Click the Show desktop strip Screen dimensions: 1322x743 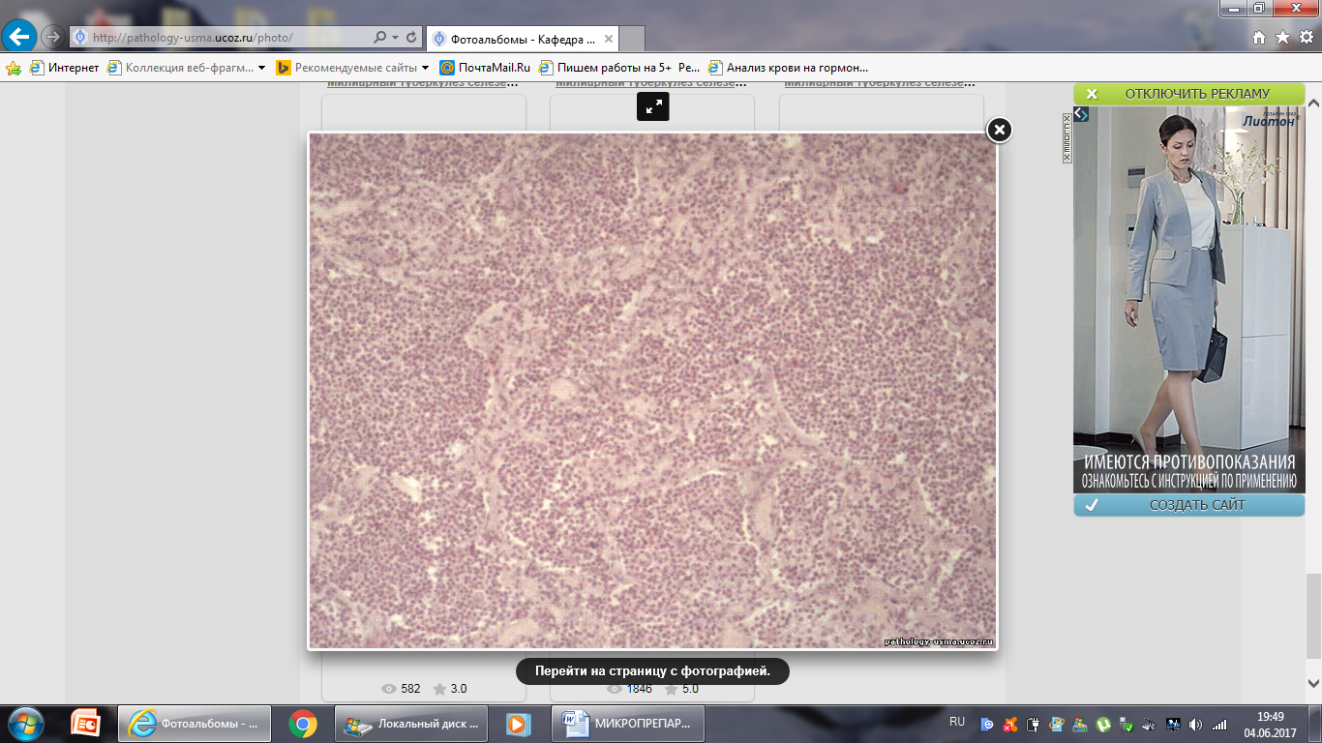(x=1315, y=723)
